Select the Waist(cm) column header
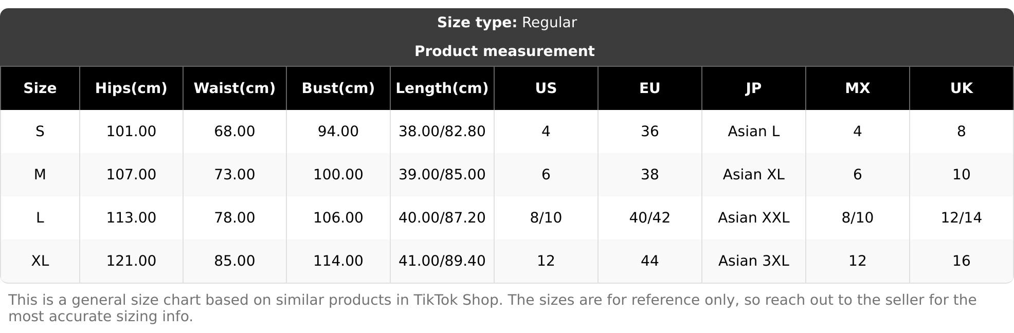1014x333 pixels. point(234,88)
